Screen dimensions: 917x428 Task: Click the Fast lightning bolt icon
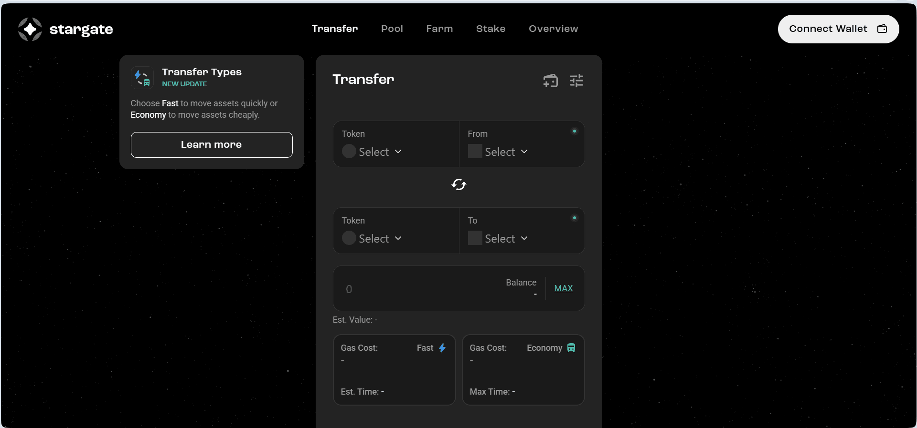coord(443,348)
